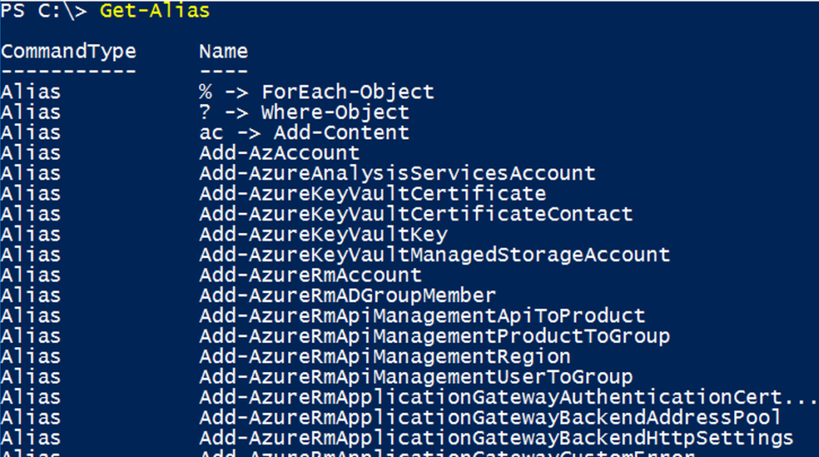Click the CommandType column header
The height and width of the screenshot is (457, 819).
coord(69,52)
